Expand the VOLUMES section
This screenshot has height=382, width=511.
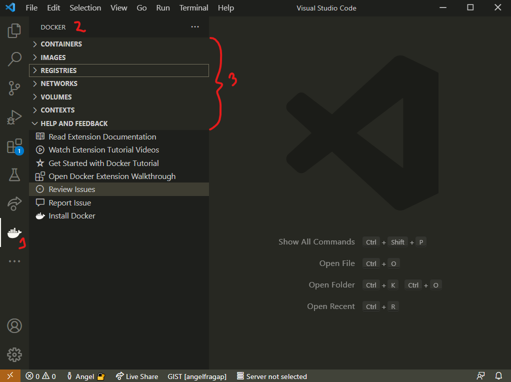[x=119, y=97]
